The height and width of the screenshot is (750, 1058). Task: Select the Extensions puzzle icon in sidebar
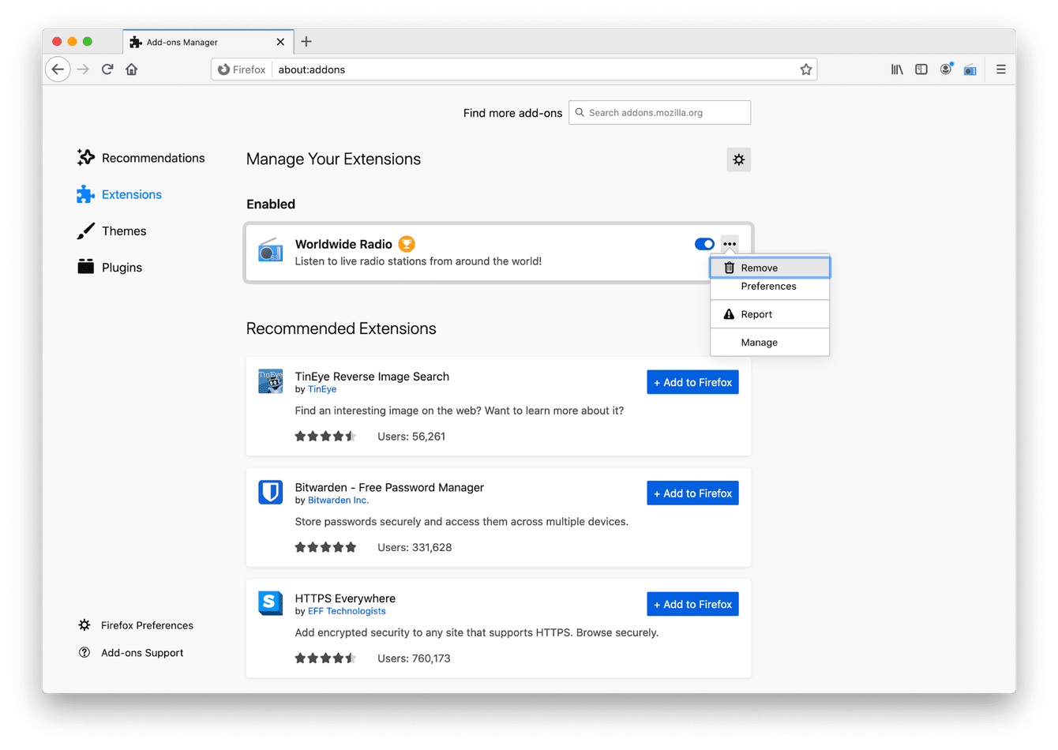pyautogui.click(x=85, y=193)
